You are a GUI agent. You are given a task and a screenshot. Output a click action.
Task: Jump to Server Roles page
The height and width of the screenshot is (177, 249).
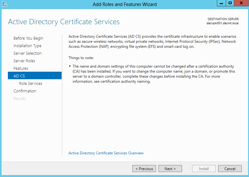pyautogui.click(x=24, y=61)
